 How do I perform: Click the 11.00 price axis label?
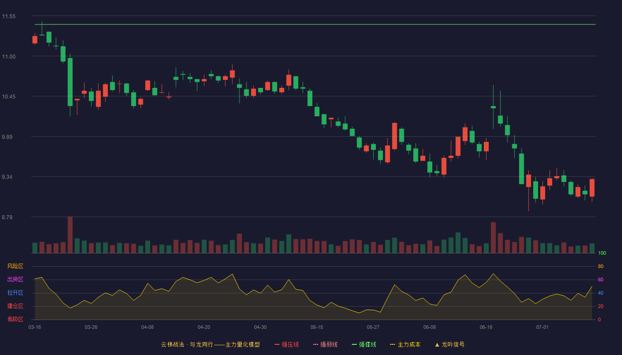[x=8, y=57]
